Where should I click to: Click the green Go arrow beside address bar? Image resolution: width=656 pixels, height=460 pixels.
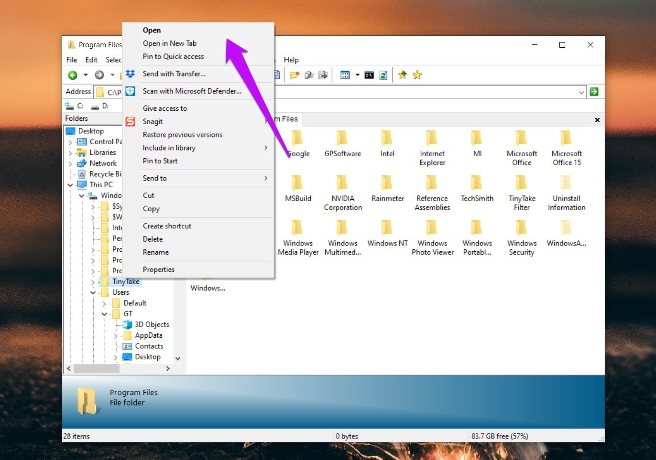click(594, 92)
